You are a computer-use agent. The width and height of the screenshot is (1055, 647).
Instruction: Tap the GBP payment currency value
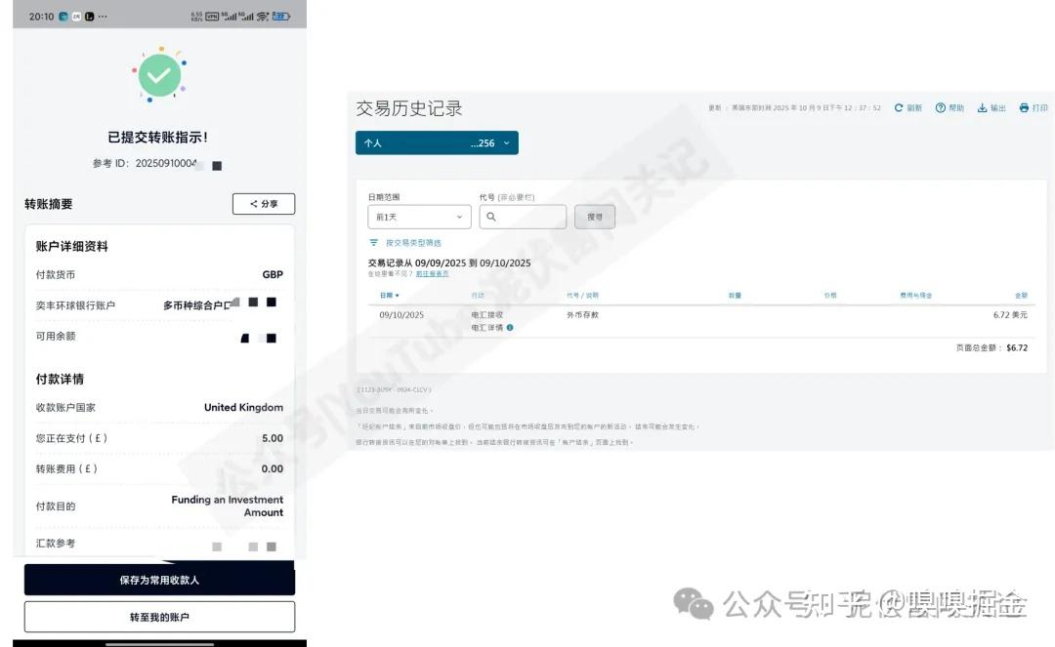pyautogui.click(x=273, y=274)
